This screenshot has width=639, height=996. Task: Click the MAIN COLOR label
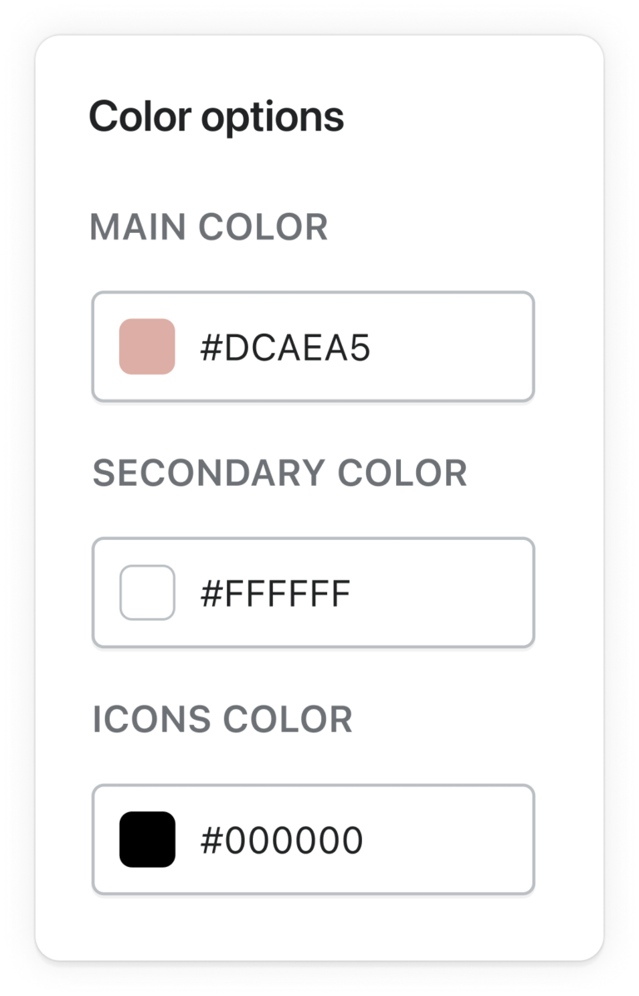[x=209, y=227]
